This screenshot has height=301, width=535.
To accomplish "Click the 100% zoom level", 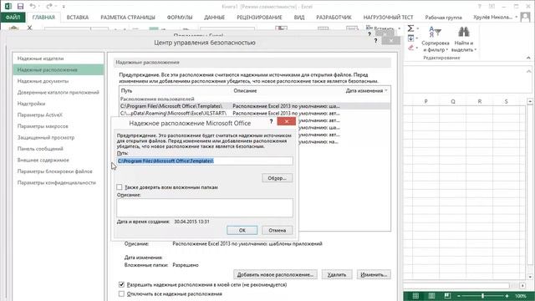I will (x=520, y=296).
